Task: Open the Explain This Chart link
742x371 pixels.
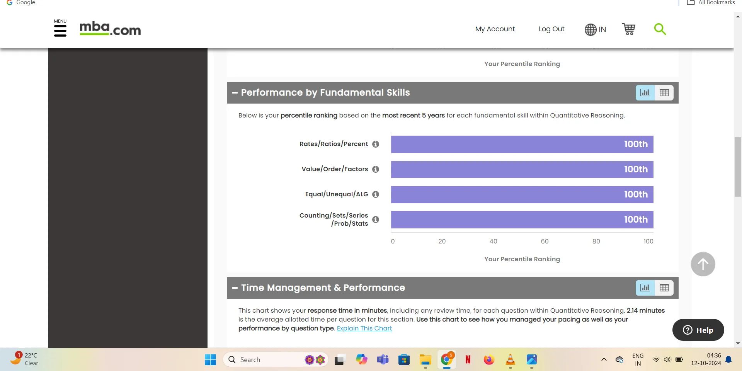Action: tap(364, 328)
